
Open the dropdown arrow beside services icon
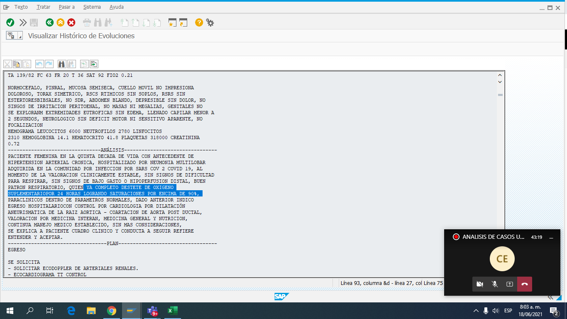coord(20,36)
